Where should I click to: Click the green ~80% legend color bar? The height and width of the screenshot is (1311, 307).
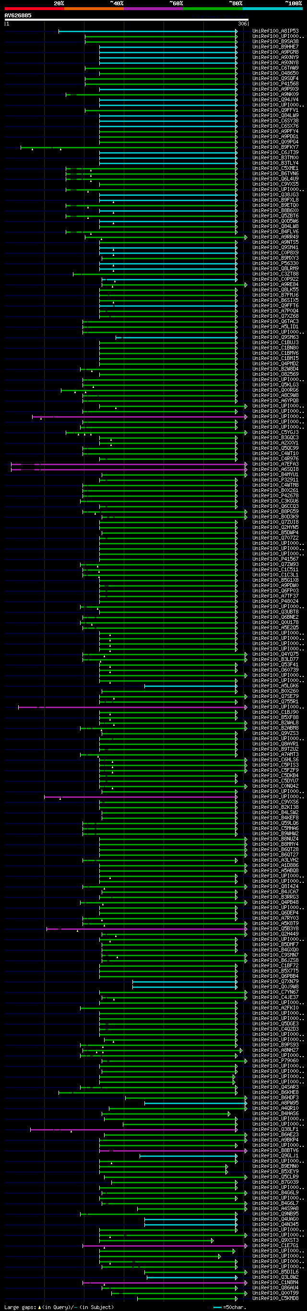point(213,9)
